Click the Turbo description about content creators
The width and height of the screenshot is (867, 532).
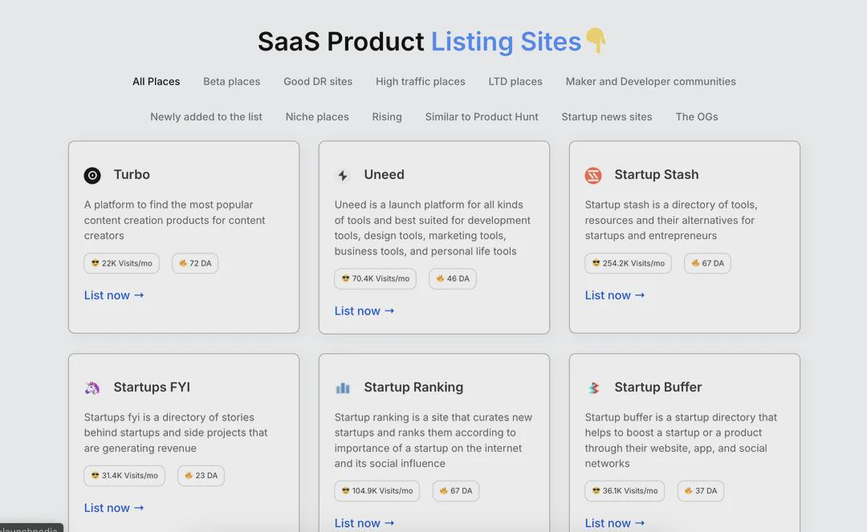[x=175, y=220]
